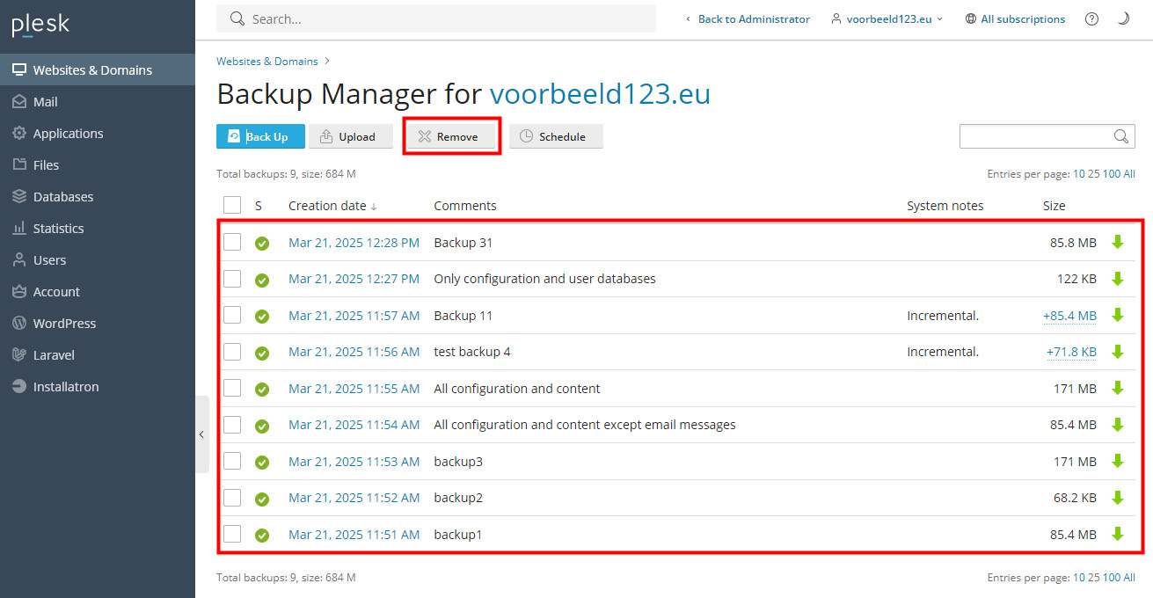Open Account in the sidebar
This screenshot has width=1153, height=598.
point(98,291)
